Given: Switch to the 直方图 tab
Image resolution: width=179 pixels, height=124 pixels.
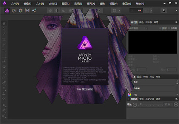Looking at the screenshot, I should point(134,22).
